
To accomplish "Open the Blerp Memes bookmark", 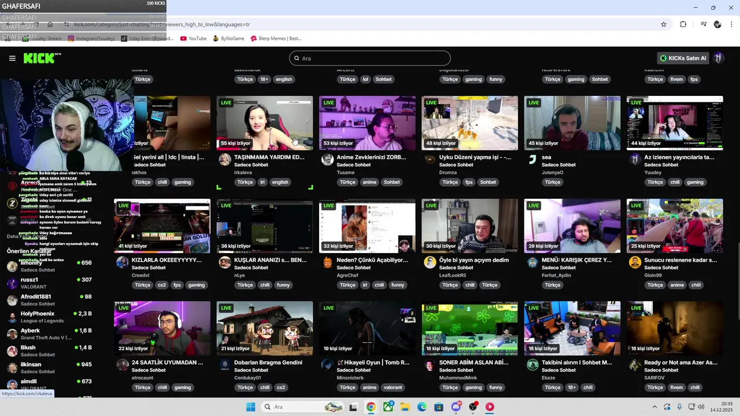I will pos(276,38).
